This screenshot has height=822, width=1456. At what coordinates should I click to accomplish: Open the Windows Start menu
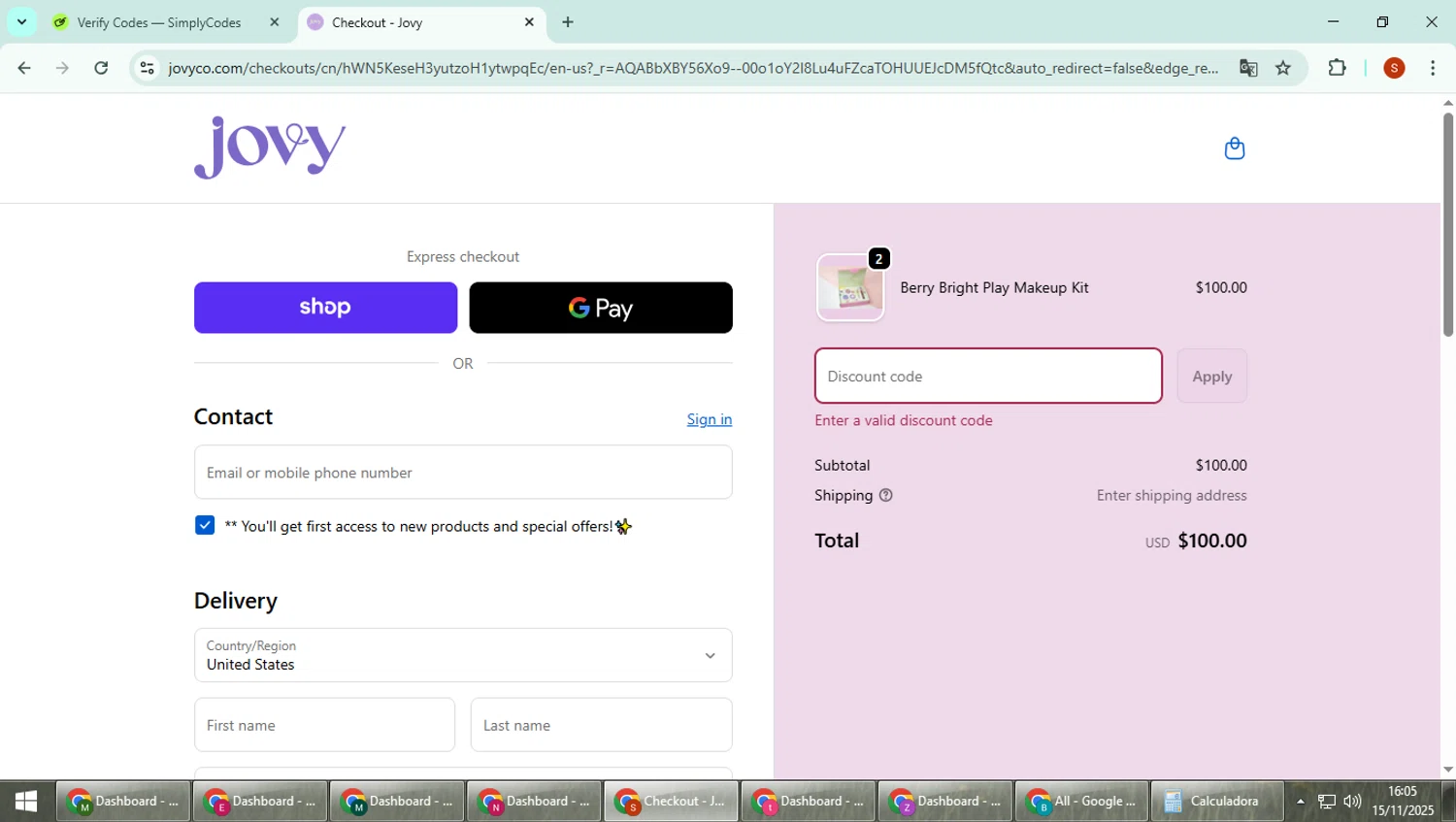pyautogui.click(x=26, y=801)
